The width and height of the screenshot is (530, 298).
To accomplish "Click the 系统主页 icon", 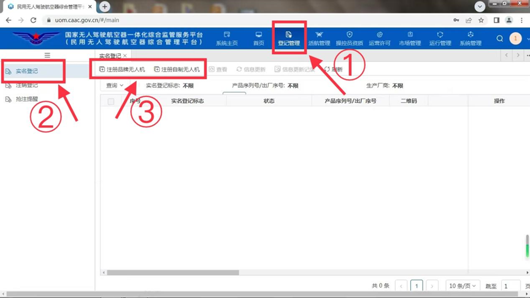I will click(226, 38).
